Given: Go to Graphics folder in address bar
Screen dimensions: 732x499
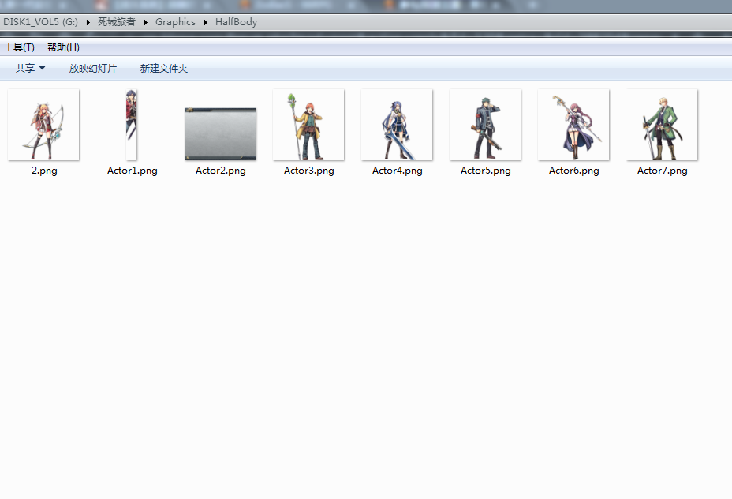Looking at the screenshot, I should pyautogui.click(x=176, y=22).
